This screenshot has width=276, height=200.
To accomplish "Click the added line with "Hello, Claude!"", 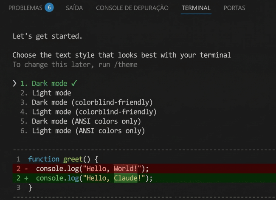I will [x=144, y=178].
